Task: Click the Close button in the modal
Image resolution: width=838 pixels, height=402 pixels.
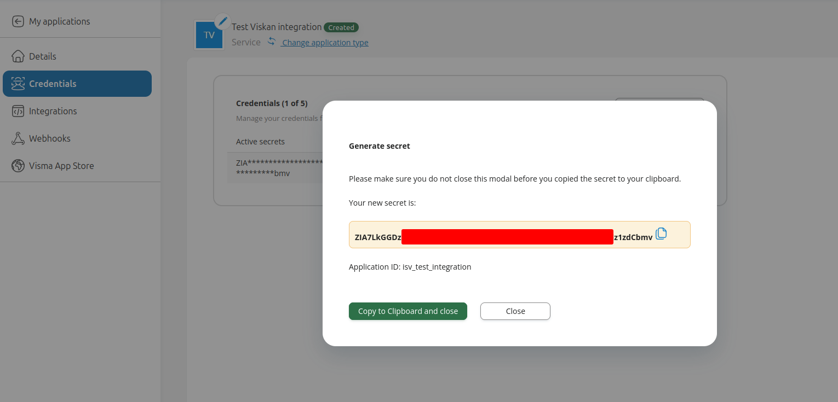Action: coord(515,311)
